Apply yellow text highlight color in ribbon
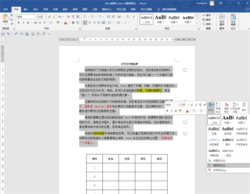The image size is (250, 194). tap(58, 23)
